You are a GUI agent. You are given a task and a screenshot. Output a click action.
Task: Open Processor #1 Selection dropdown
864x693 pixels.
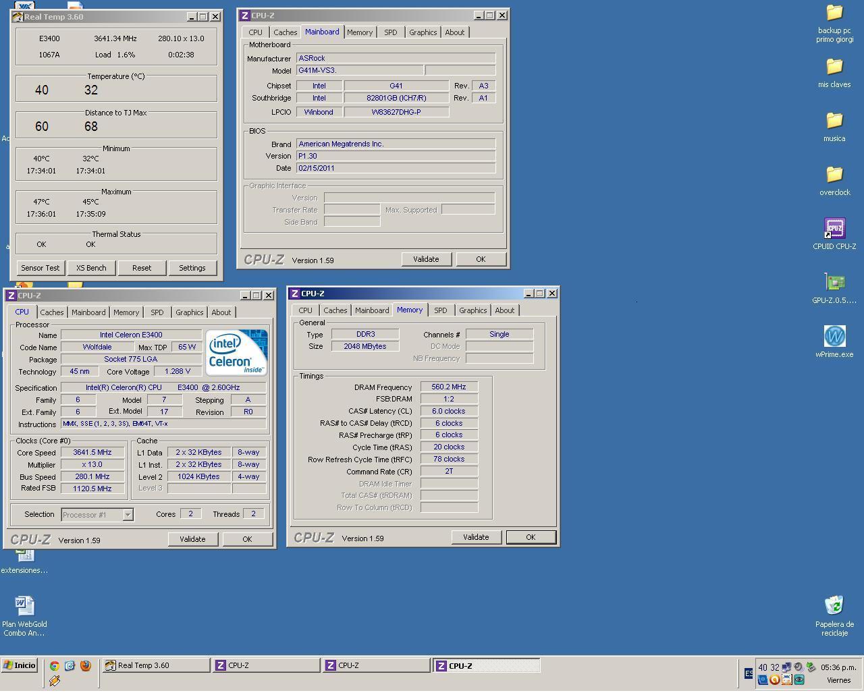(x=97, y=515)
